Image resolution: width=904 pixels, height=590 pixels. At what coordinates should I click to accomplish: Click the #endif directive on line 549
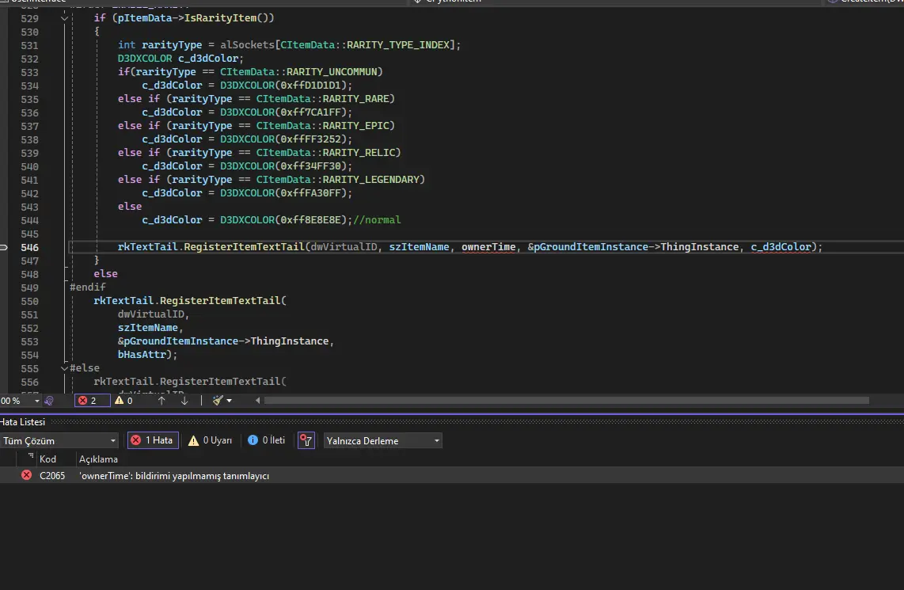88,287
